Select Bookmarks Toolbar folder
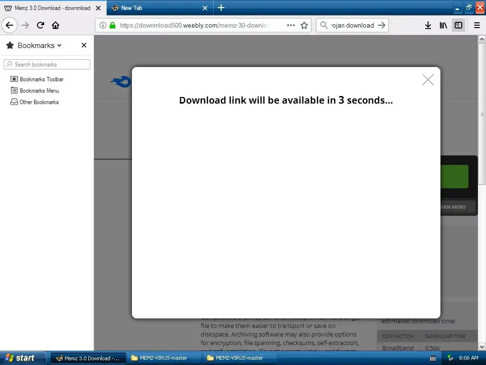Screen dimensions: 486x365 pos(37,79)
